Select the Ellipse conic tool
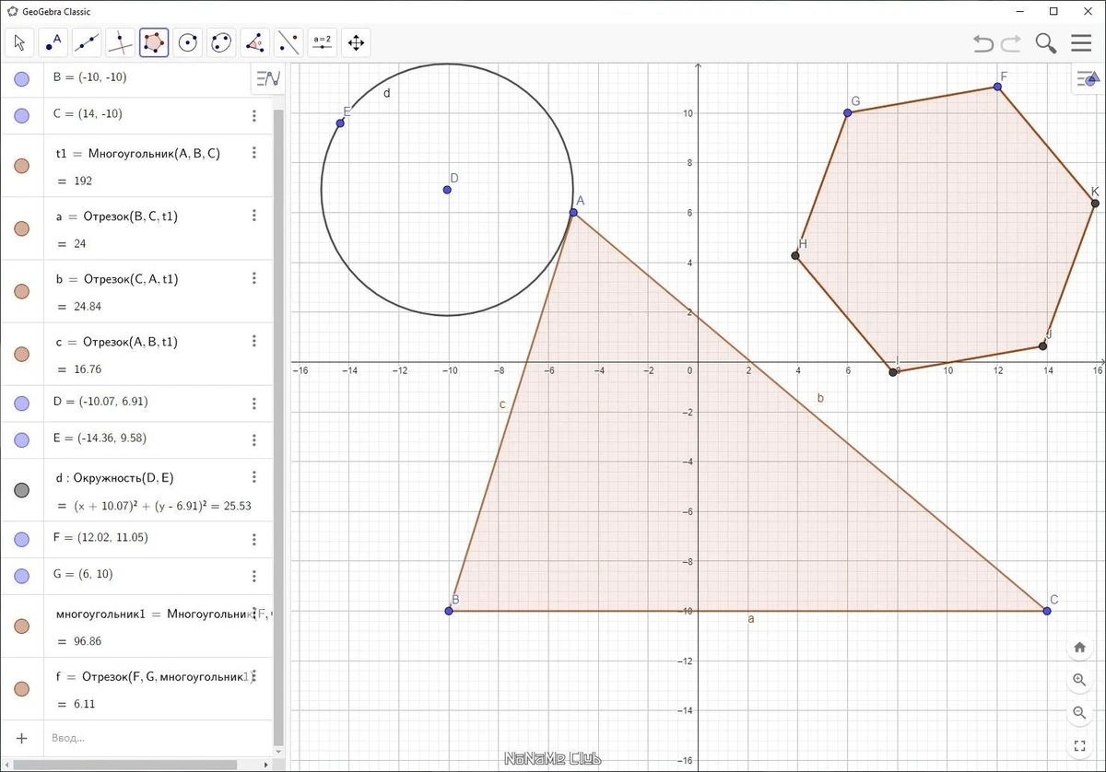Screen dimensions: 1106x772 tap(221, 42)
